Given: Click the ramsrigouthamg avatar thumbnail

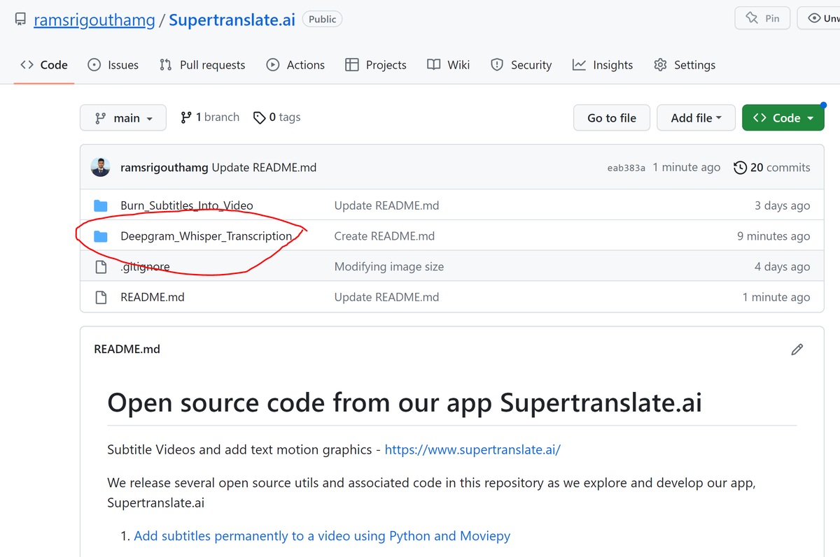Looking at the screenshot, I should [x=101, y=167].
